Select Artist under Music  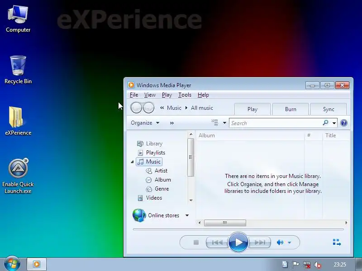pyautogui.click(x=157, y=171)
